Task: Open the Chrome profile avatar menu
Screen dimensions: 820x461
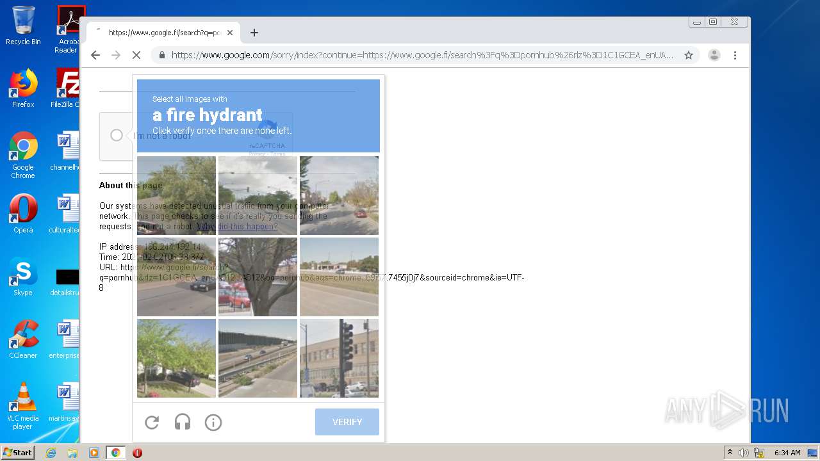Action: click(714, 55)
